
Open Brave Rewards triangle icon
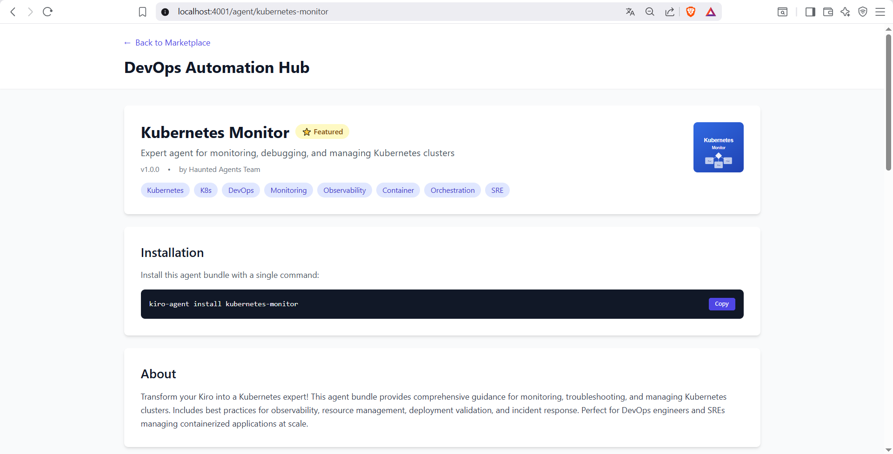pos(711,12)
